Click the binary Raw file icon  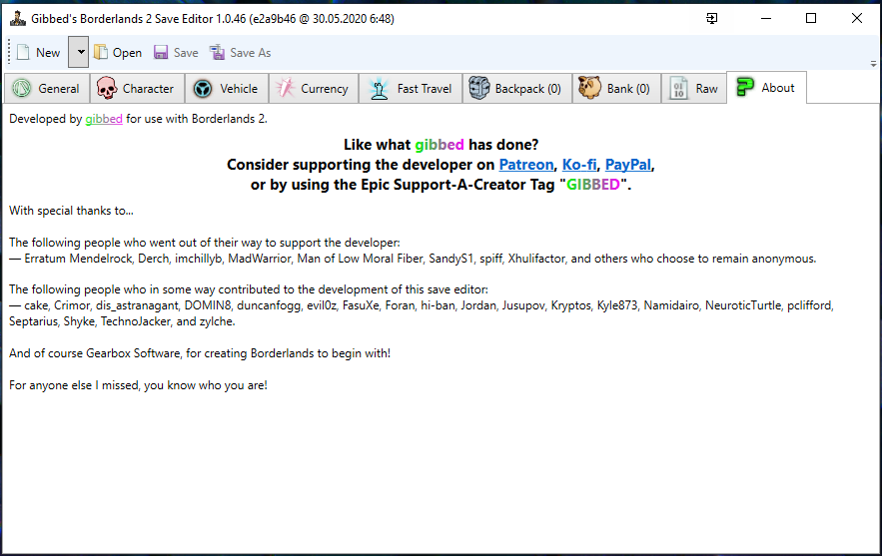pyautogui.click(x=678, y=88)
